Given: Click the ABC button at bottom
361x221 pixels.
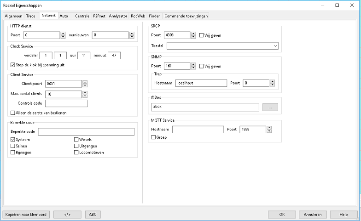Looking at the screenshot, I should [93, 214].
